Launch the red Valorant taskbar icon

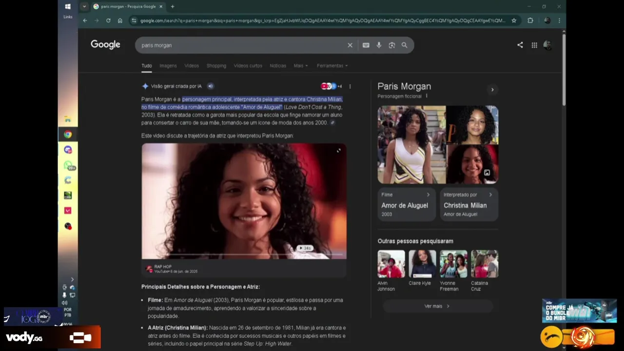click(x=68, y=211)
